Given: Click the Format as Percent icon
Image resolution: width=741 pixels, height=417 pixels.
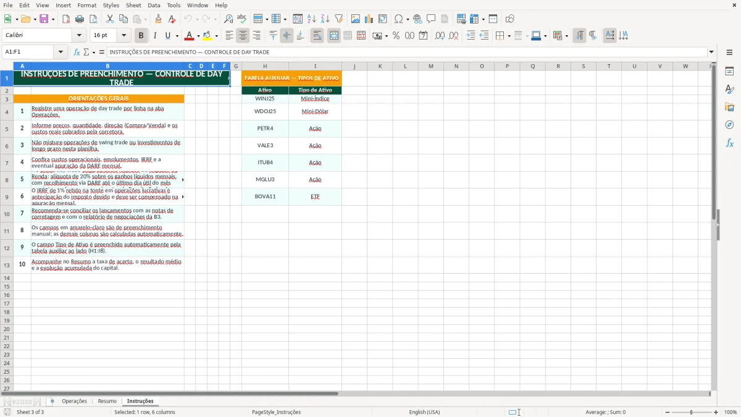Looking at the screenshot, I should click(396, 36).
